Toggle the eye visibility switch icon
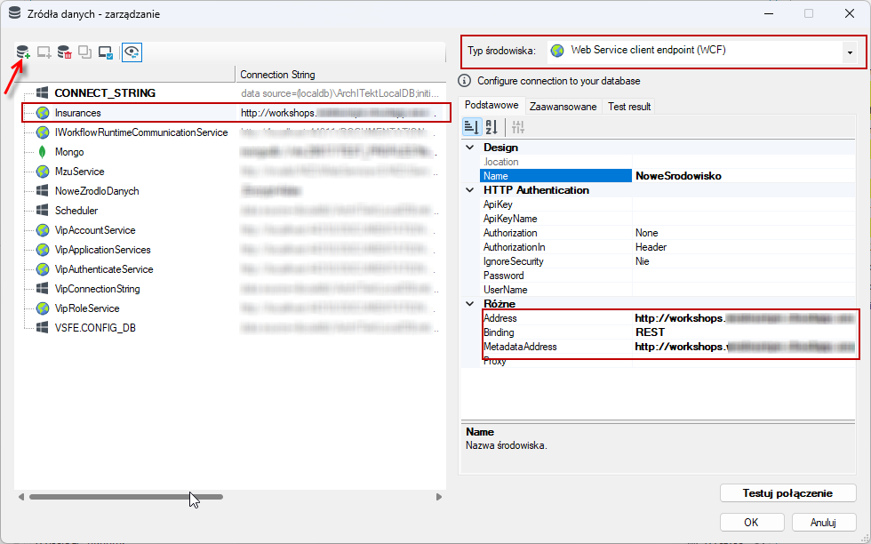The image size is (871, 544). pos(132,52)
